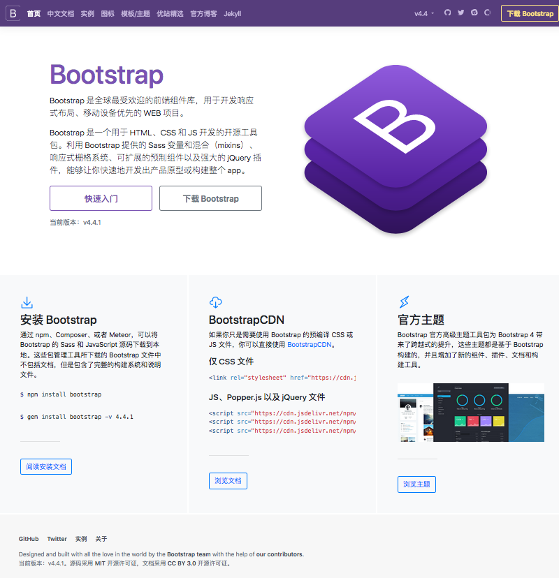Click the 浏览文档 button
The height and width of the screenshot is (578, 559).
pos(228,481)
